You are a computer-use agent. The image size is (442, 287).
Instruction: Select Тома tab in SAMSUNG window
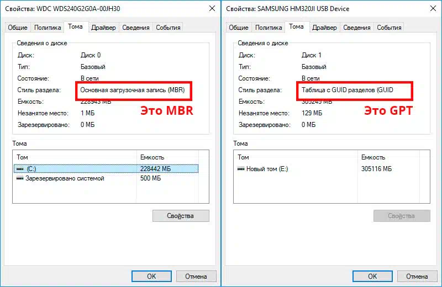coord(297,26)
